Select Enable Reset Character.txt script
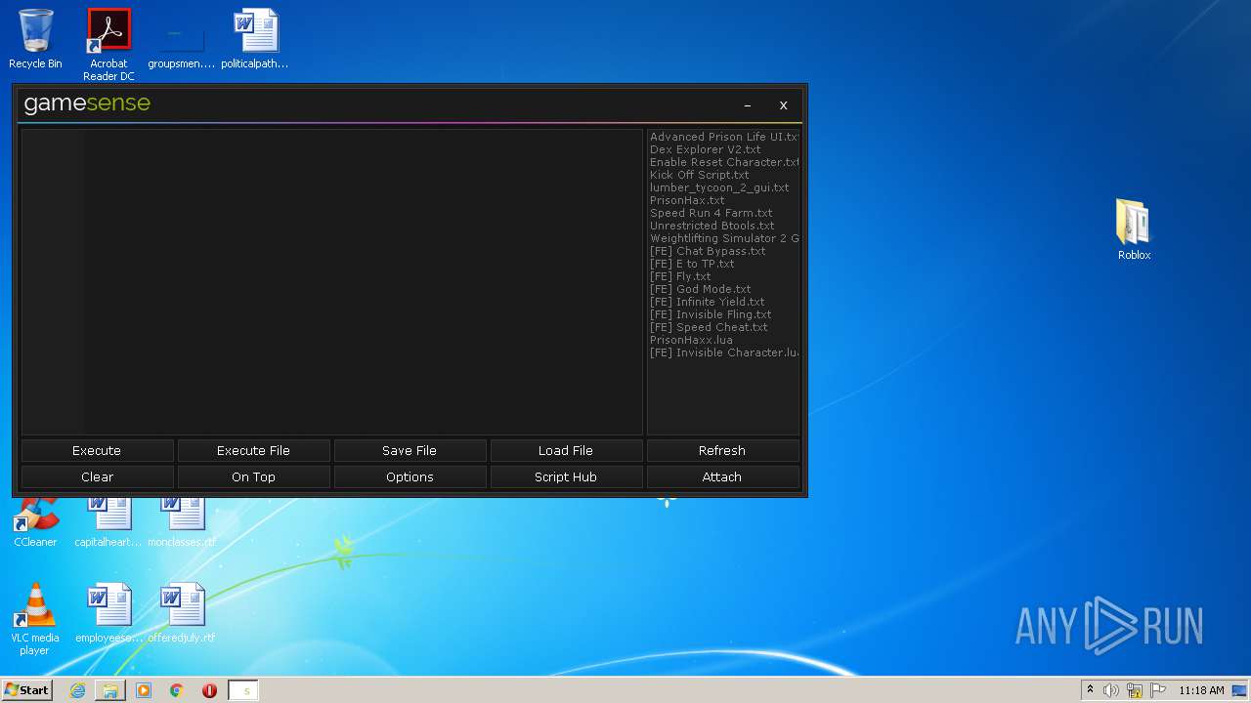This screenshot has height=703, width=1251. coord(724,162)
